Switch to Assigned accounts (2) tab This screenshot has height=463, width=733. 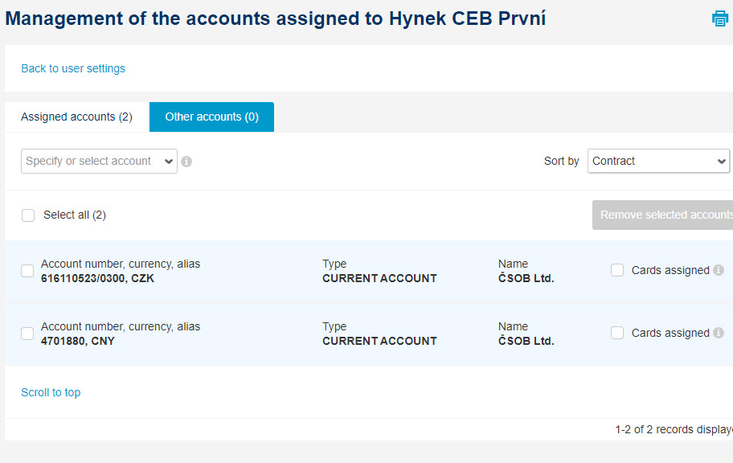point(76,117)
